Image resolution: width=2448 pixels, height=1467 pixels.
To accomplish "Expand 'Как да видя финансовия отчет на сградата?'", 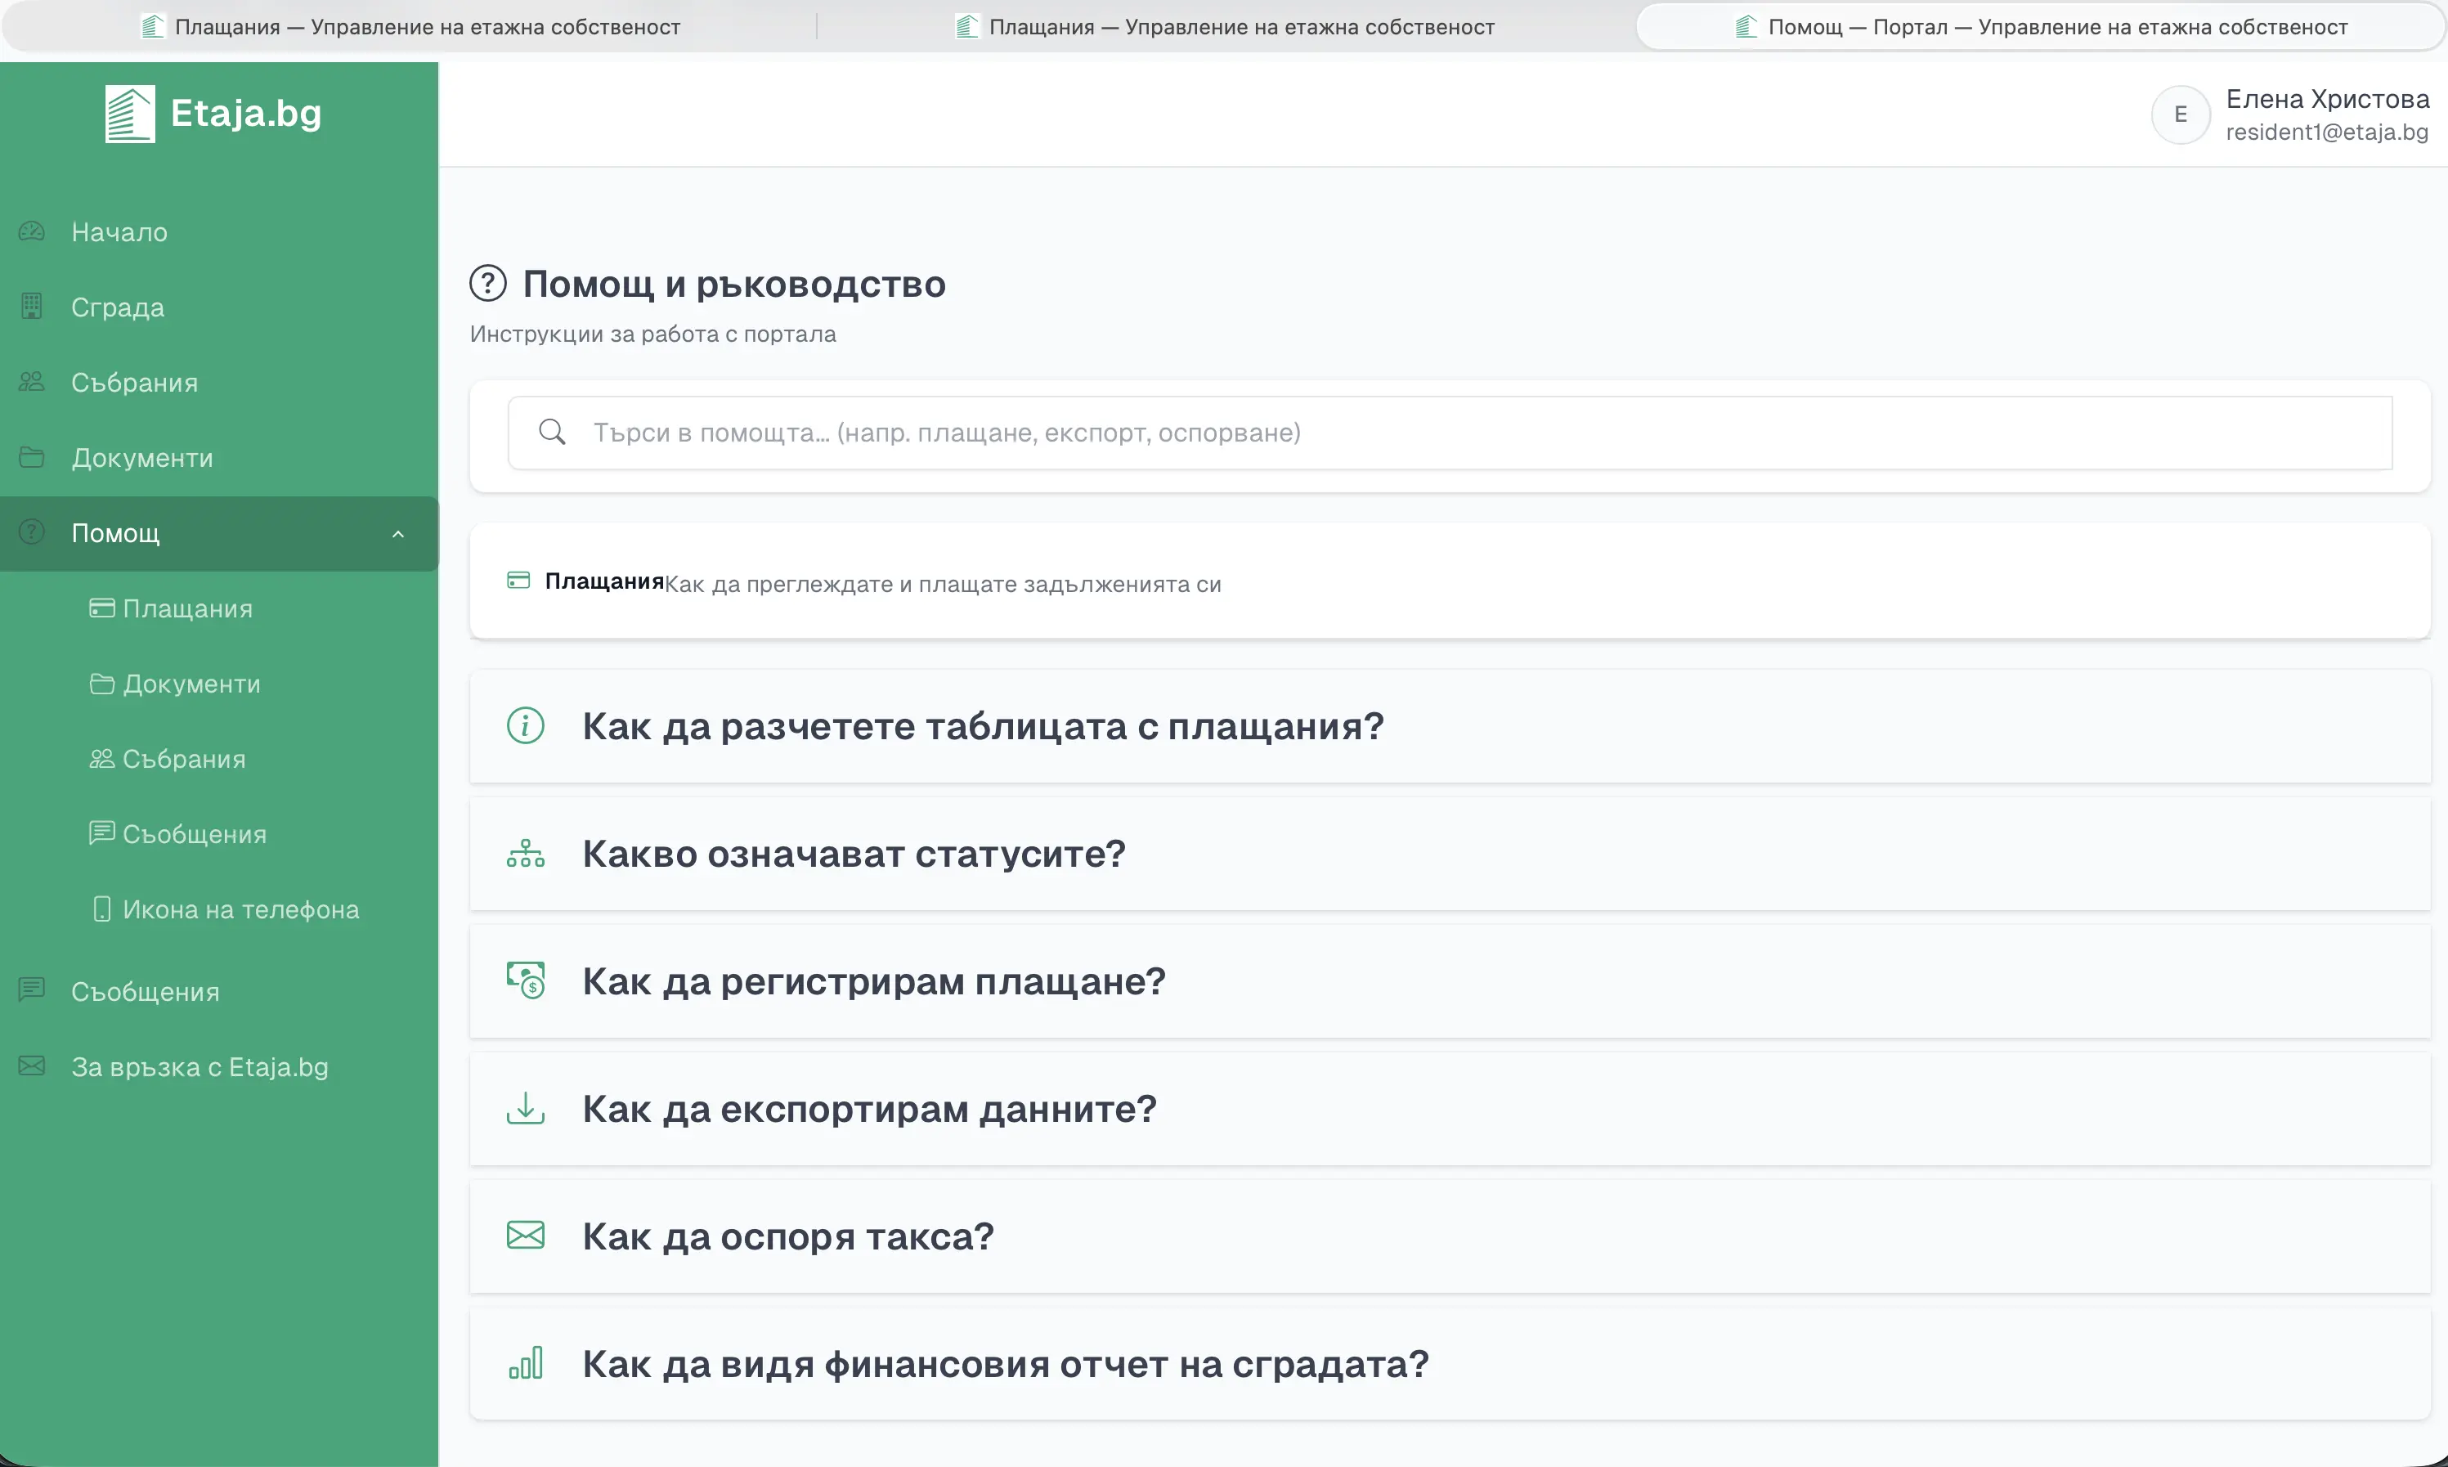I will point(1450,1364).
